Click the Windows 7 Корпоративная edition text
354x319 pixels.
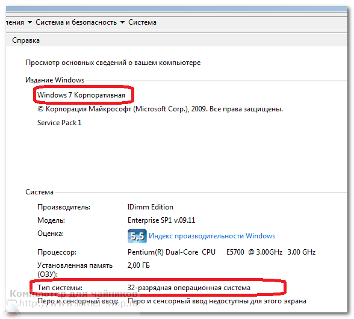click(81, 95)
